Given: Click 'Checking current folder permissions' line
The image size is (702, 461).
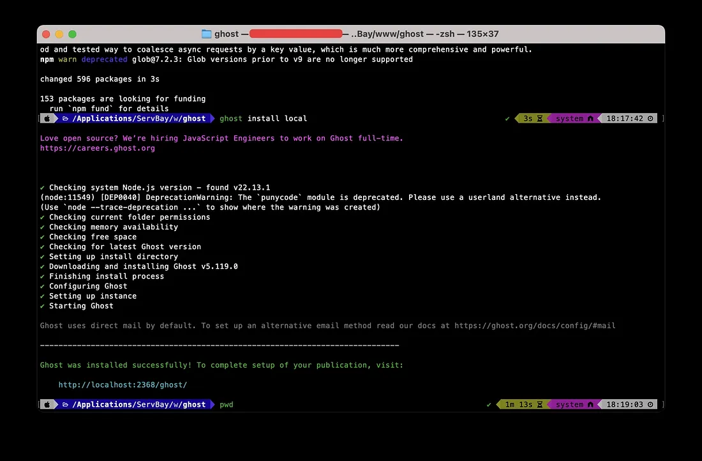Looking at the screenshot, I should (x=130, y=217).
